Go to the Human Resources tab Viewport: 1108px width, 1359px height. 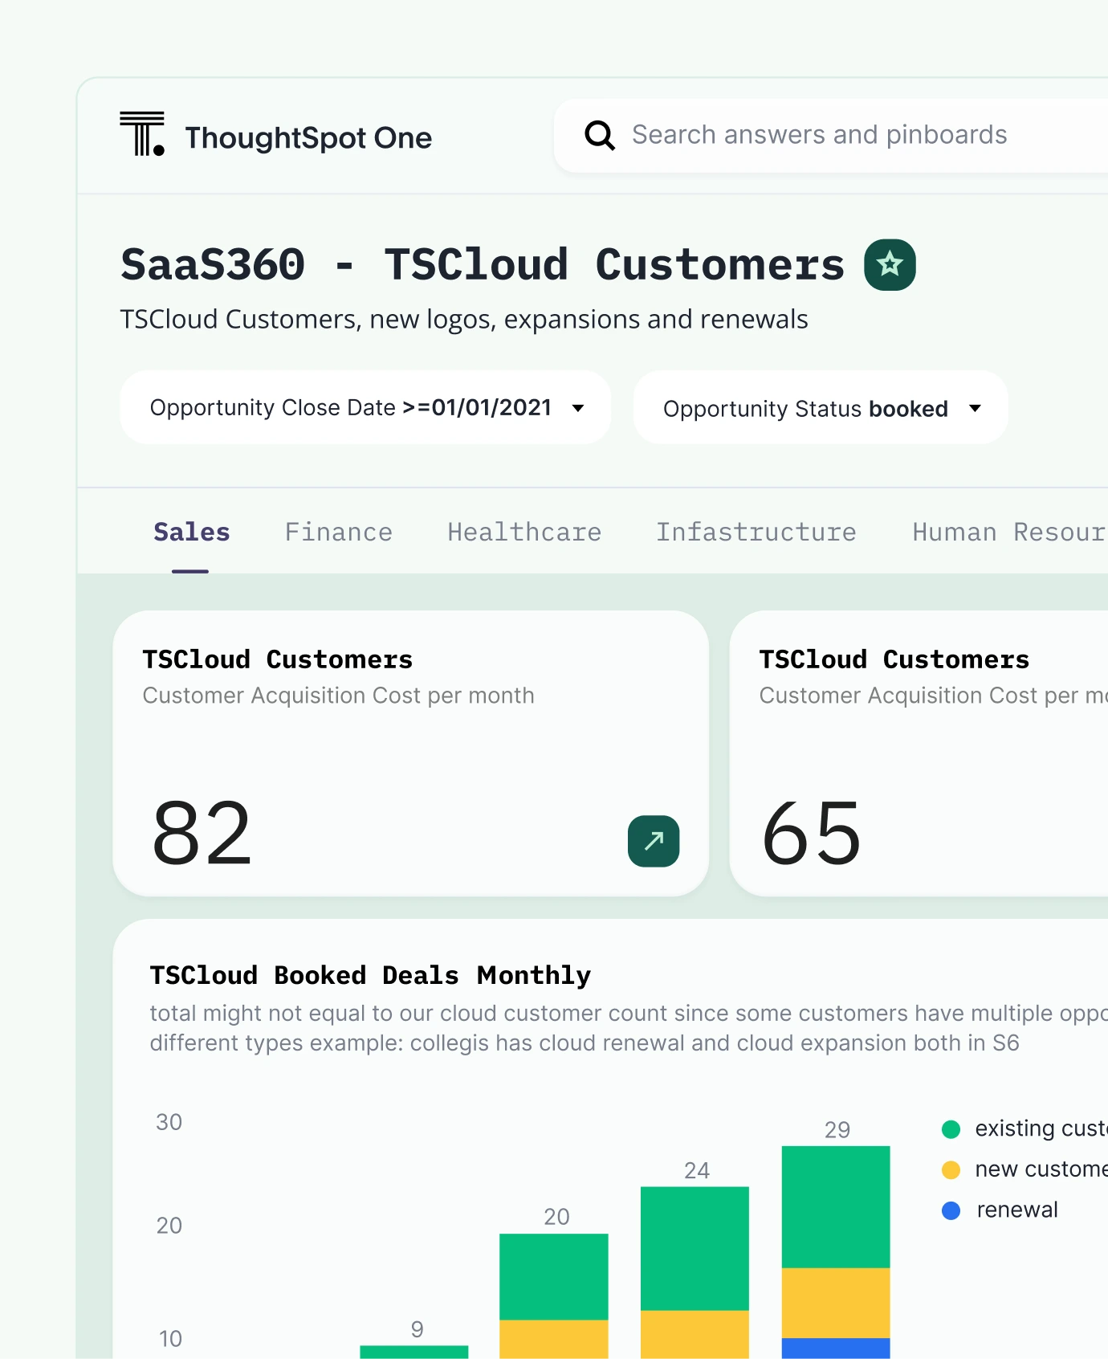click(x=1008, y=533)
